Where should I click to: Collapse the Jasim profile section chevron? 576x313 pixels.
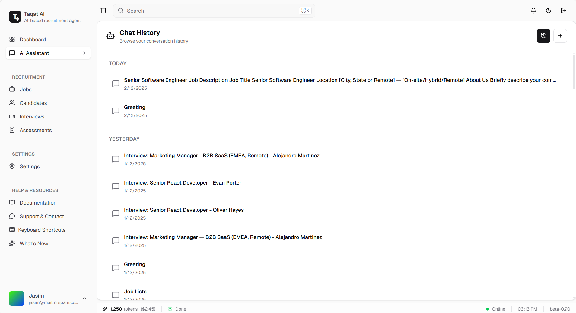[x=84, y=298]
